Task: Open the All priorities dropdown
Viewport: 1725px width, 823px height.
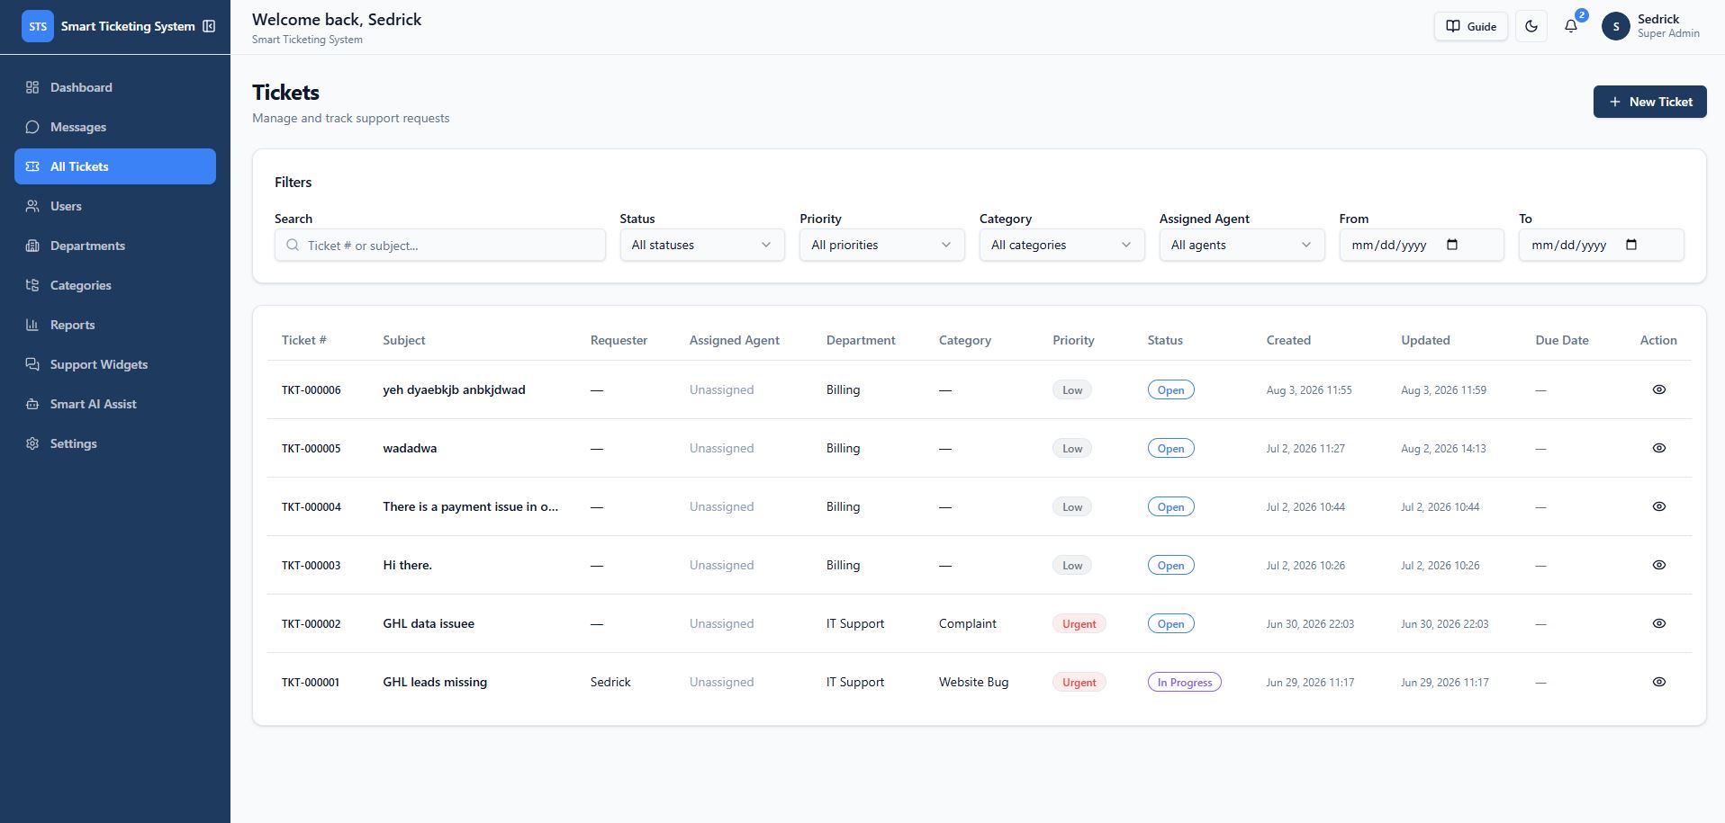Action: coord(882,245)
